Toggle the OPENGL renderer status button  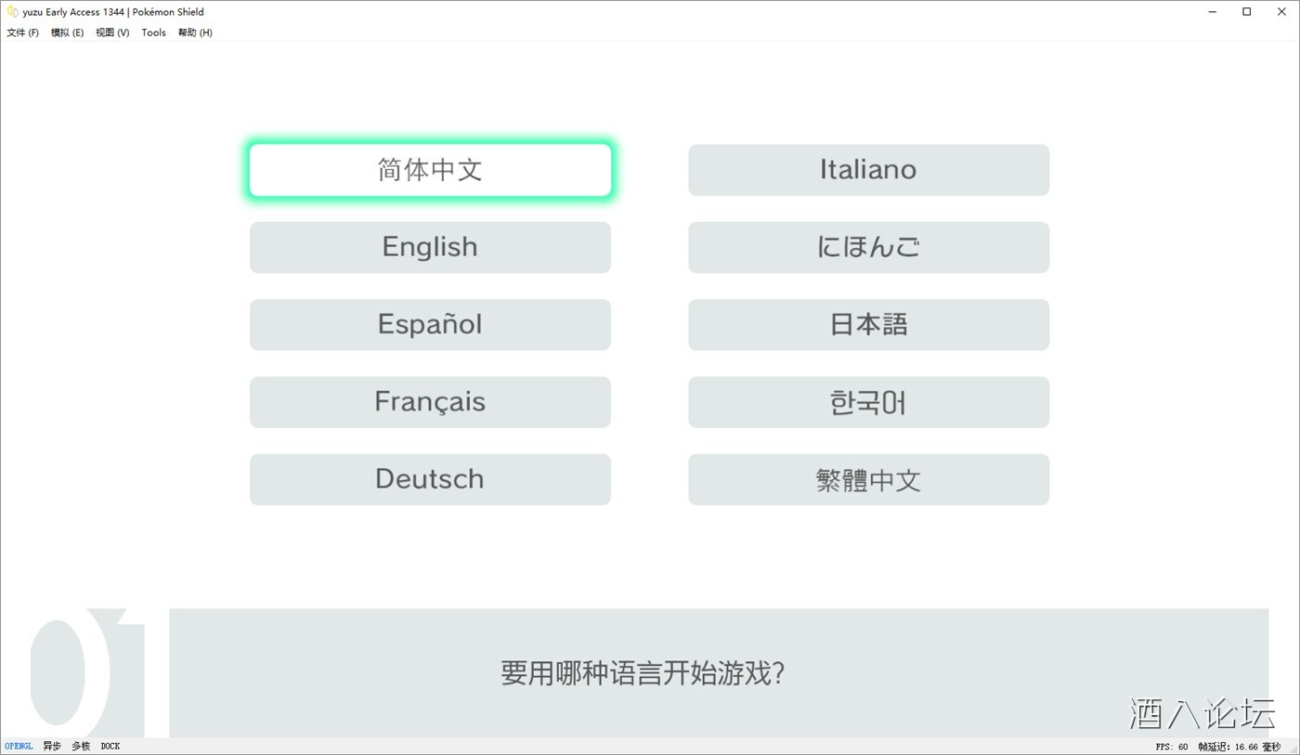pyautogui.click(x=19, y=747)
